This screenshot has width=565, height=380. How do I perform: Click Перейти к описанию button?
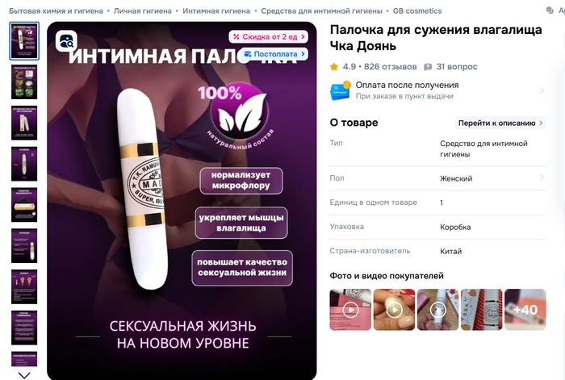pyautogui.click(x=500, y=123)
